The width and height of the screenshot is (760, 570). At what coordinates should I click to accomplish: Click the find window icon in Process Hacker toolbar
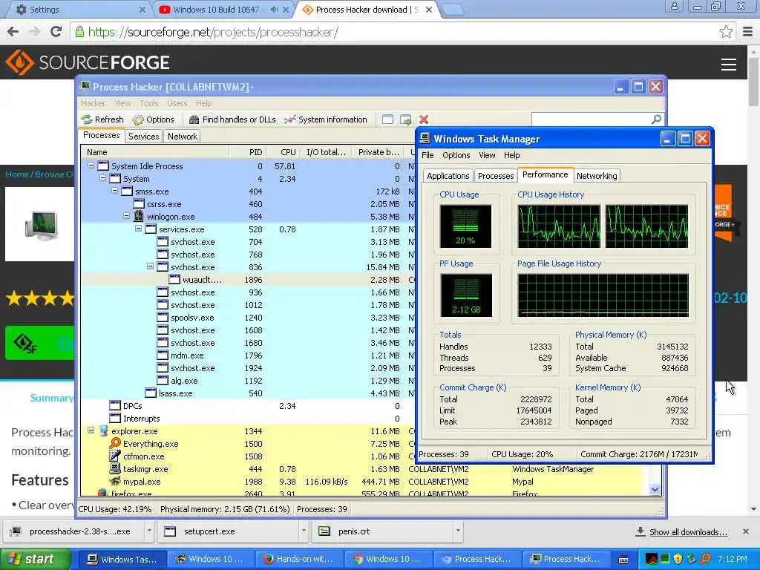click(x=387, y=119)
